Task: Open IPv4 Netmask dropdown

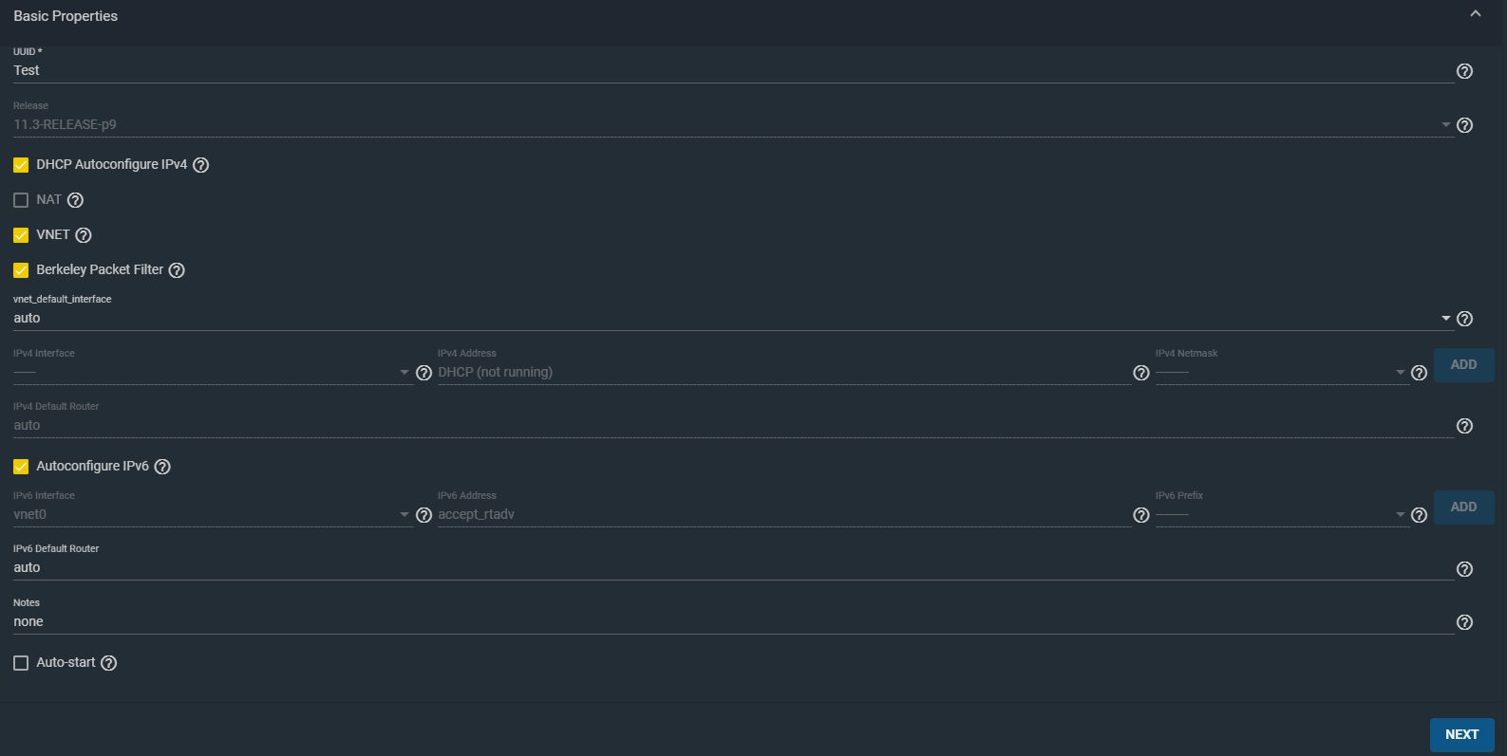Action: click(x=1281, y=372)
